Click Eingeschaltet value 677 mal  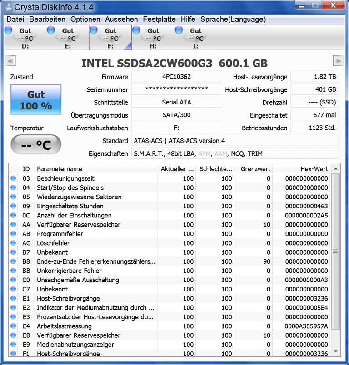point(314,115)
